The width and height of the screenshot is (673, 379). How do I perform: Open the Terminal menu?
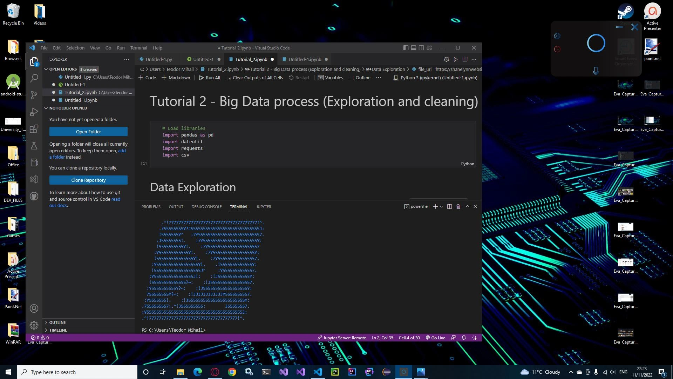[x=138, y=48]
